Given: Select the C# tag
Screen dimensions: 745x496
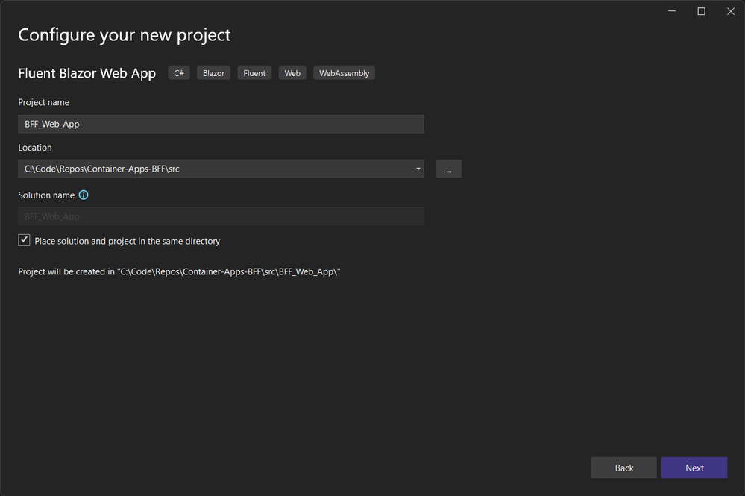Looking at the screenshot, I should pos(179,72).
